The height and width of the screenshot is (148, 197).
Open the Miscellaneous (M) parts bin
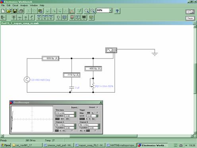click(x=84, y=18)
